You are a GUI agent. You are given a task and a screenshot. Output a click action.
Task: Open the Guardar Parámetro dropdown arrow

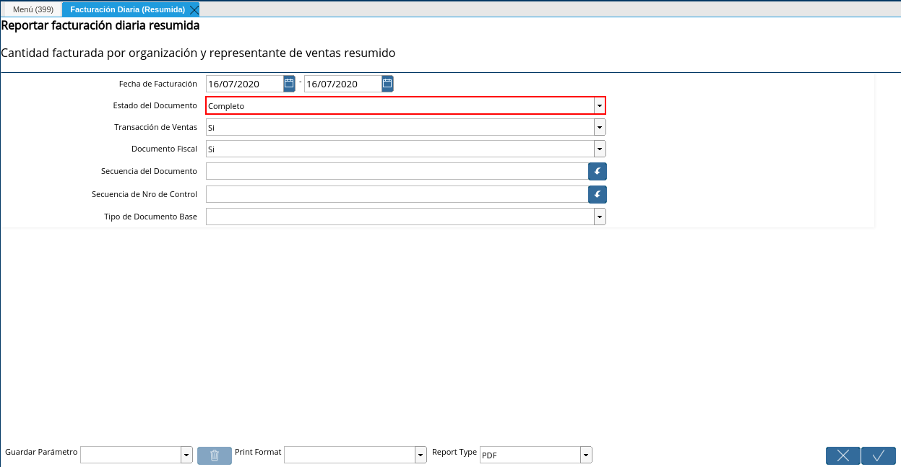[x=186, y=455]
